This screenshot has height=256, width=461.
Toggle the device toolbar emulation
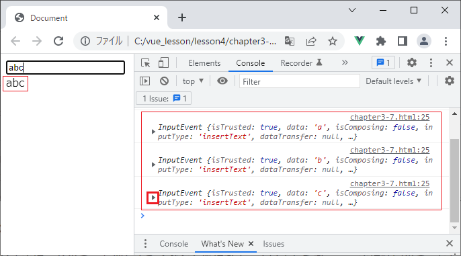coord(163,63)
